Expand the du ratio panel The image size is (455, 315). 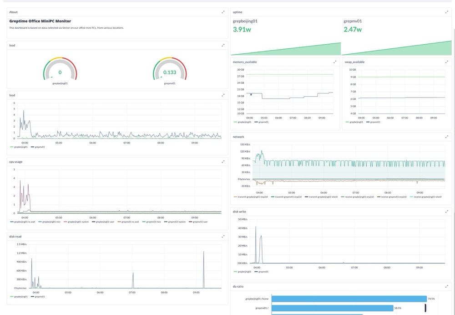coord(446,286)
